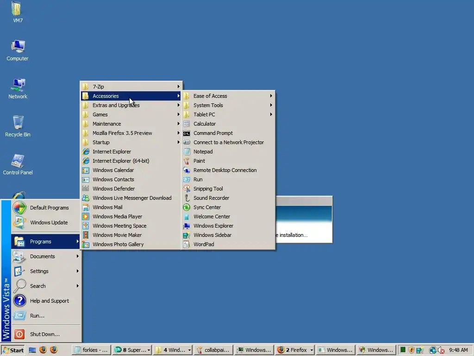This screenshot has height=356, width=474.
Task: Open the 4 Wind... taskbar group
Action: [x=173, y=350]
